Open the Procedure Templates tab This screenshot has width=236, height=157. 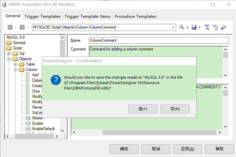pos(135,16)
